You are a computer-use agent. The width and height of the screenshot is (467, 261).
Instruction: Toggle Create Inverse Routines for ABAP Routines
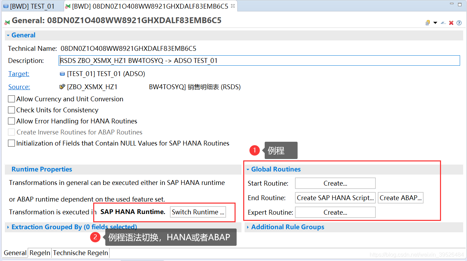[11, 132]
